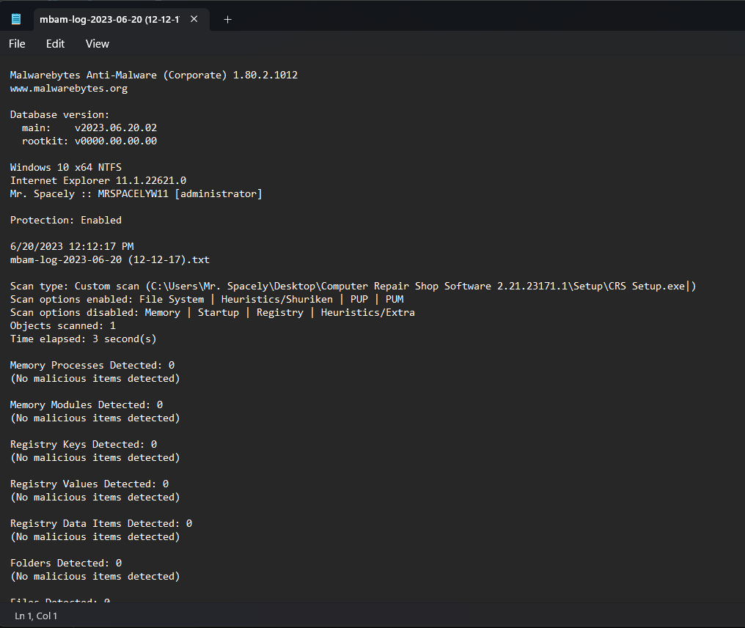Click the Ln 1, Col 1 status indicator

pyautogui.click(x=36, y=616)
